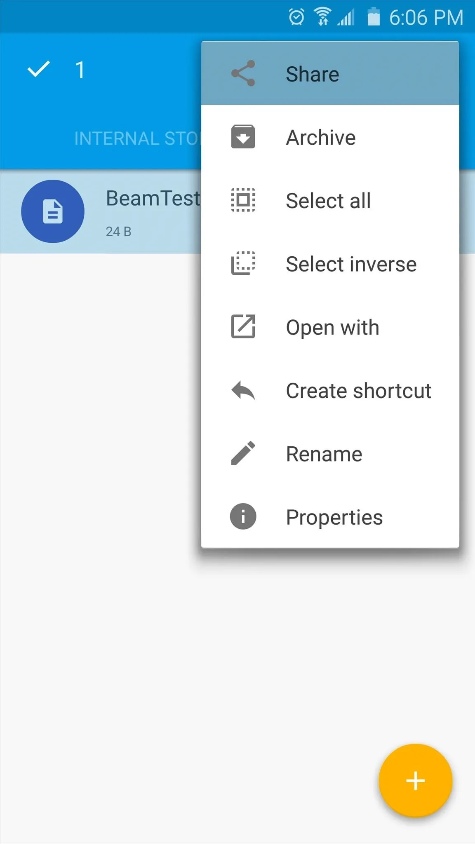The width and height of the screenshot is (475, 844).
Task: Tap the yellow plus floating button
Action: pos(416,781)
